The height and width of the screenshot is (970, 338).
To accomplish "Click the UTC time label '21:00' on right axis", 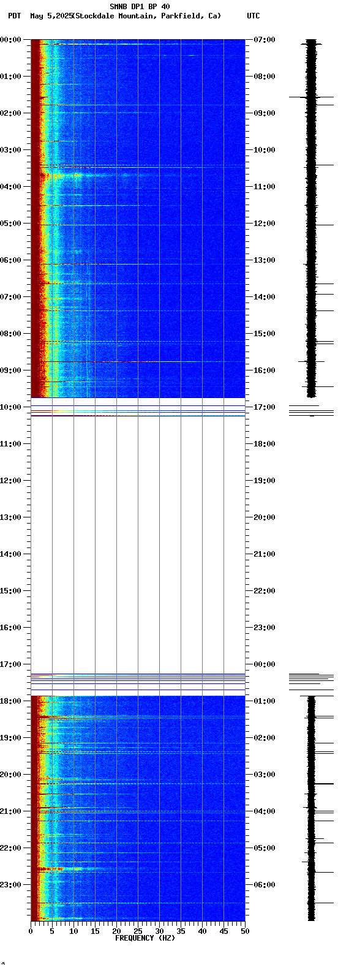I will click(264, 554).
